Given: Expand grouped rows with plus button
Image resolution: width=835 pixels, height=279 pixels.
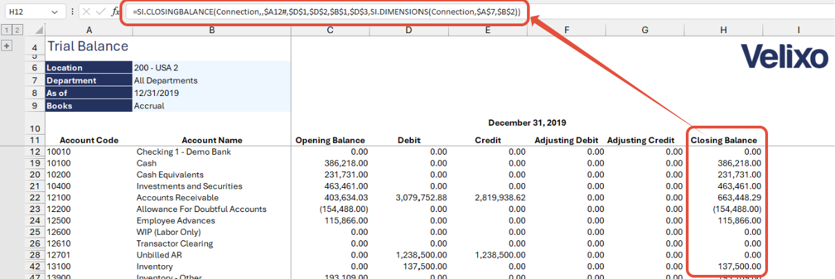Looking at the screenshot, I should pyautogui.click(x=8, y=46).
